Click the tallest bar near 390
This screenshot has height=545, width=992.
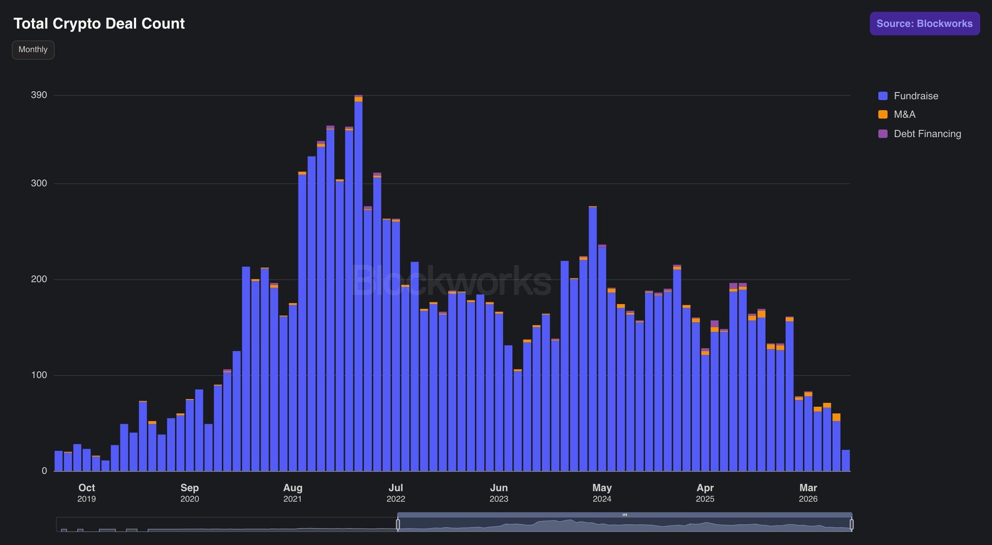click(358, 283)
